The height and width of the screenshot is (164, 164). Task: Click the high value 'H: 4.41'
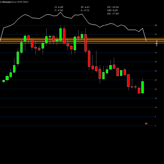(x=85, y=7)
